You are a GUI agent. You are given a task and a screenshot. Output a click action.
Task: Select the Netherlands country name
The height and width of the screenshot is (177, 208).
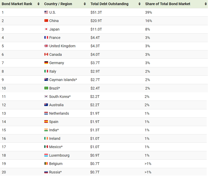tap(59, 113)
